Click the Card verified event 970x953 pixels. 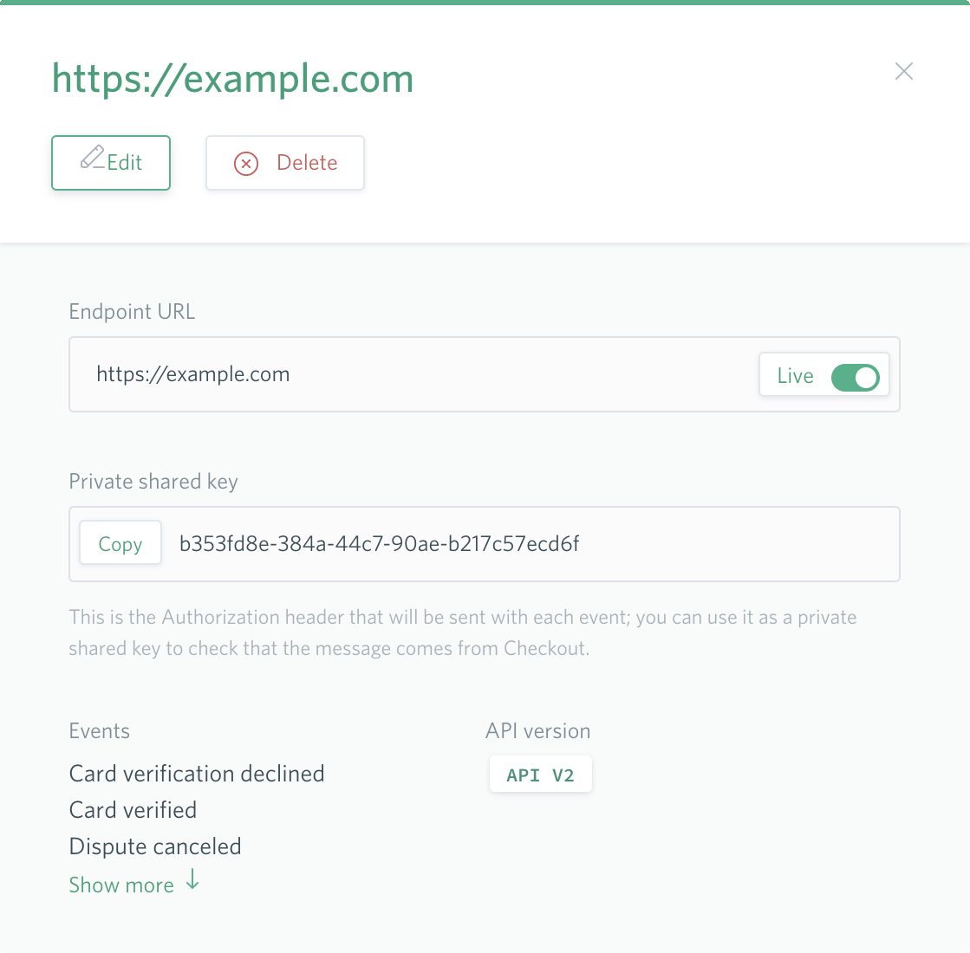[133, 810]
